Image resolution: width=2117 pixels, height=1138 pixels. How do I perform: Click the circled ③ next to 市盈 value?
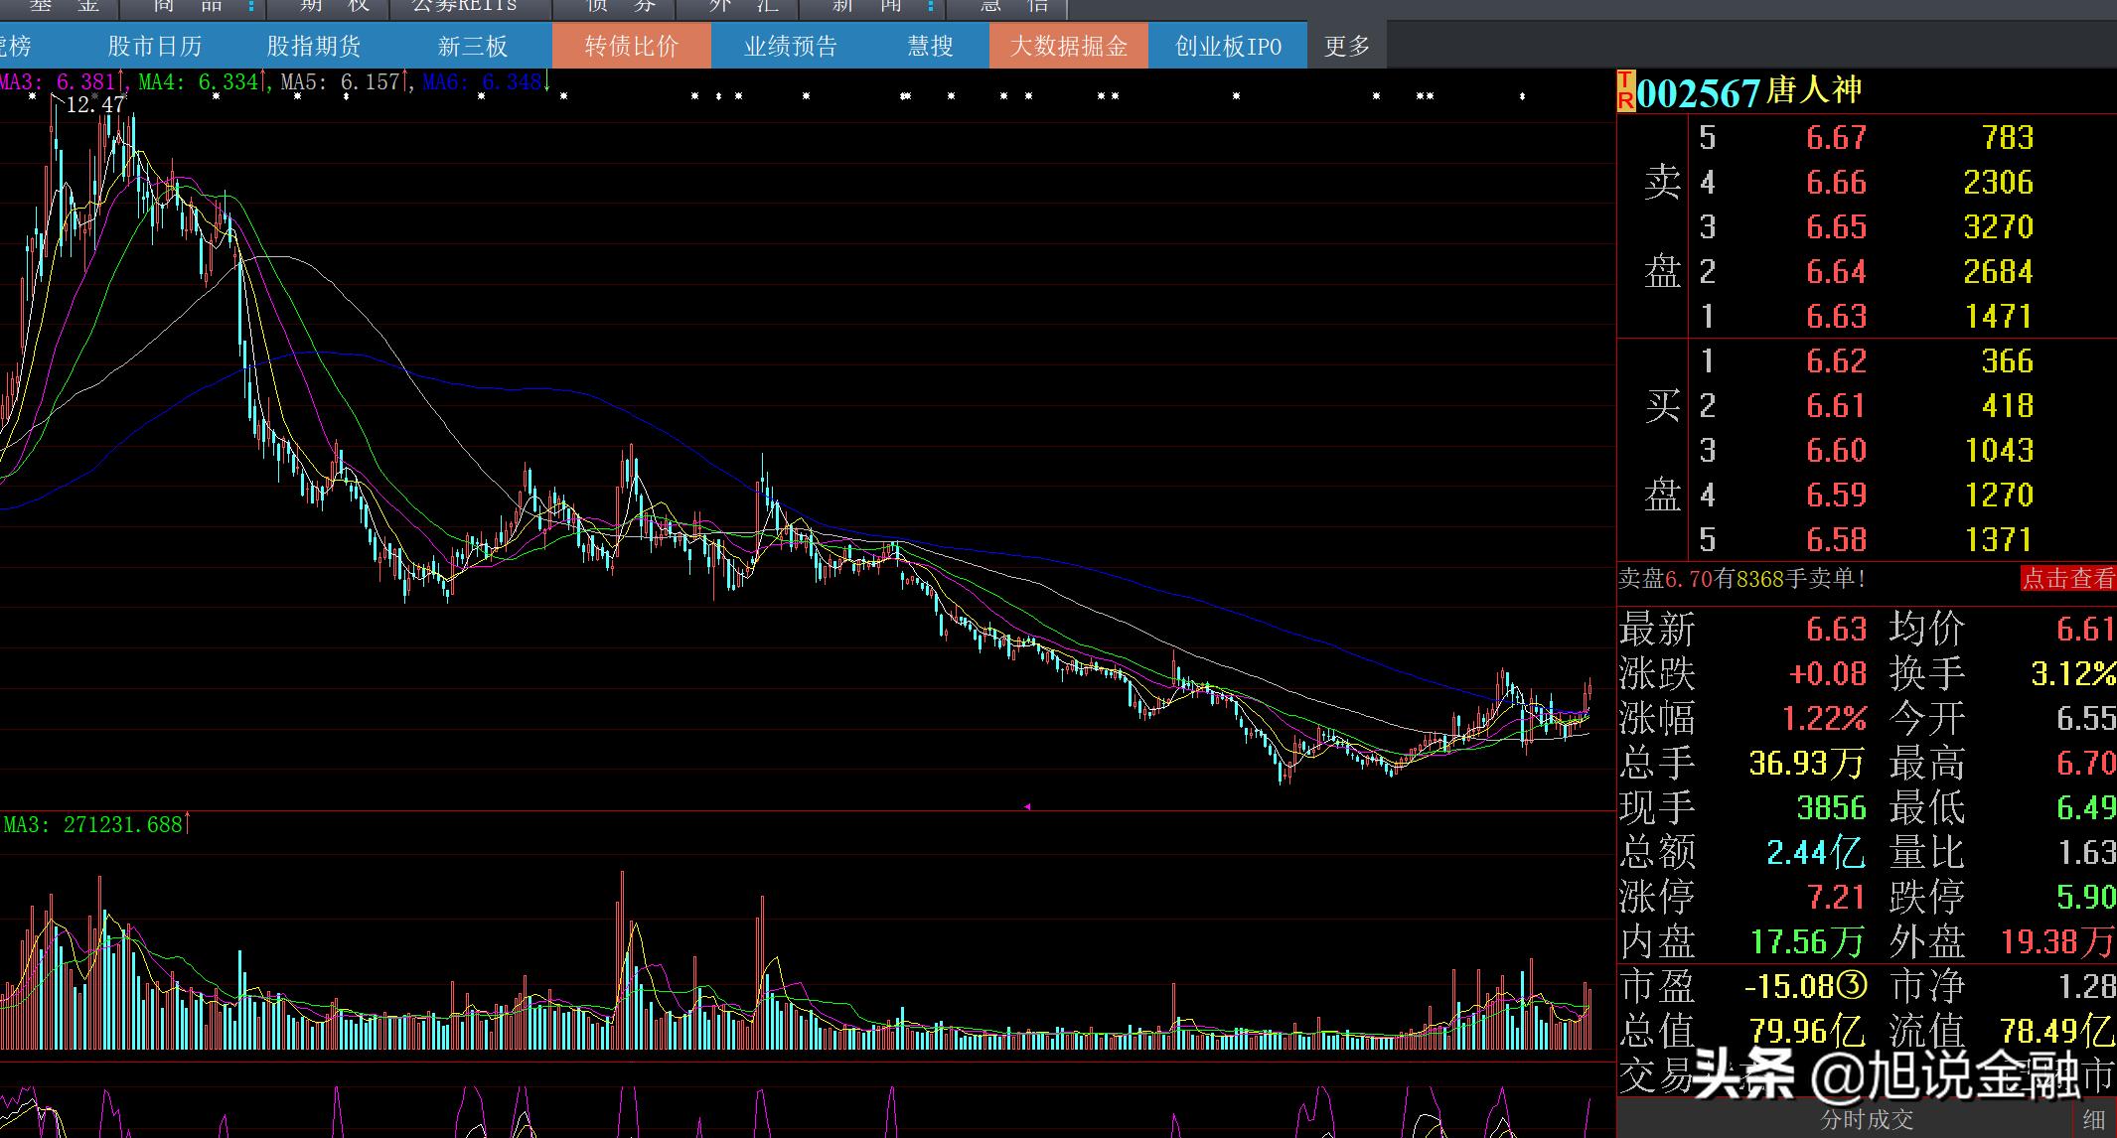[1852, 986]
